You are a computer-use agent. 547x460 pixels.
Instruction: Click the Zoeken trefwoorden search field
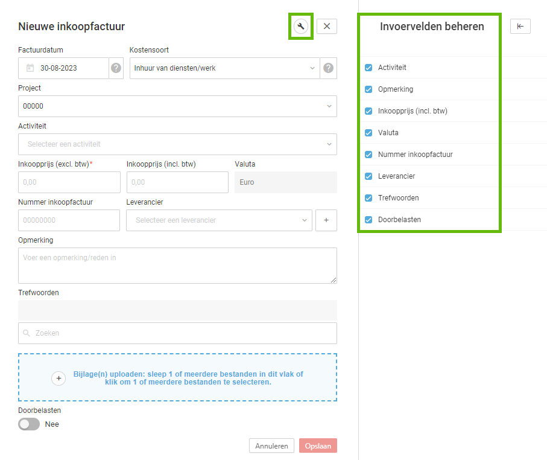pyautogui.click(x=177, y=333)
